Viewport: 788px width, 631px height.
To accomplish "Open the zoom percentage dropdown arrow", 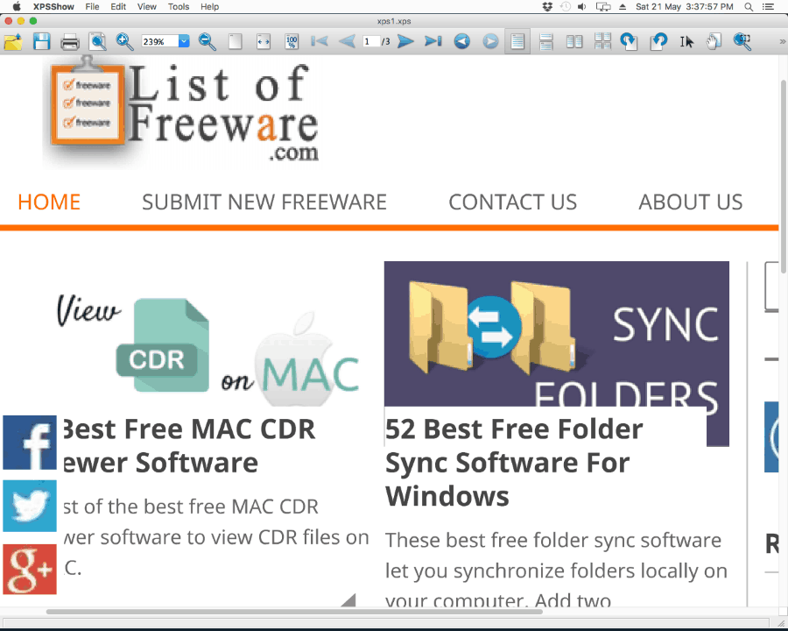I will (x=185, y=41).
